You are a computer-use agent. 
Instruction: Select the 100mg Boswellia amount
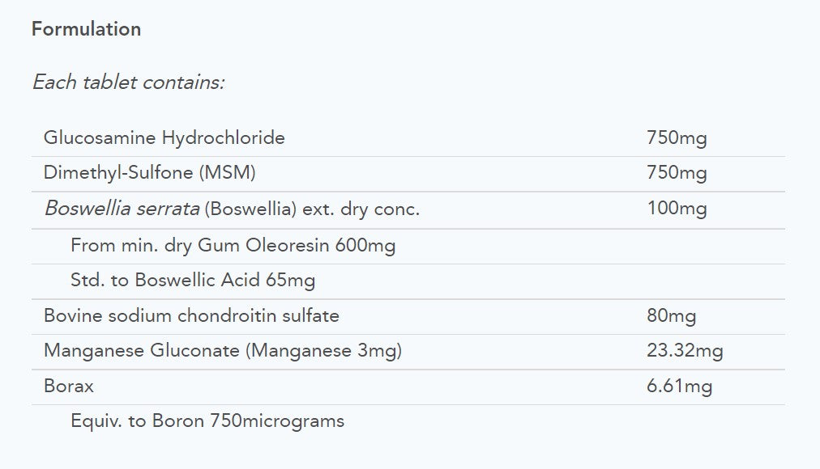pyautogui.click(x=677, y=209)
